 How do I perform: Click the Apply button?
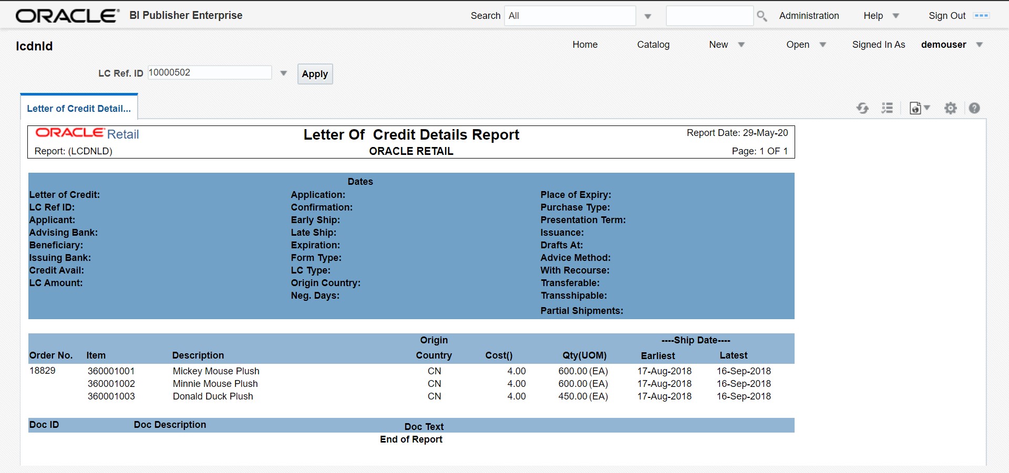(x=314, y=73)
